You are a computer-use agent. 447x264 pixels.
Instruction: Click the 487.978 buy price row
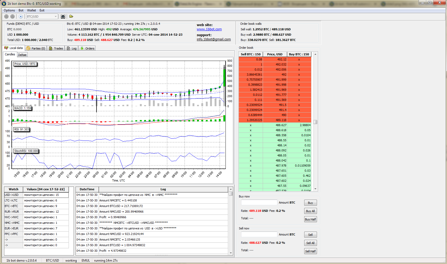tap(275, 166)
